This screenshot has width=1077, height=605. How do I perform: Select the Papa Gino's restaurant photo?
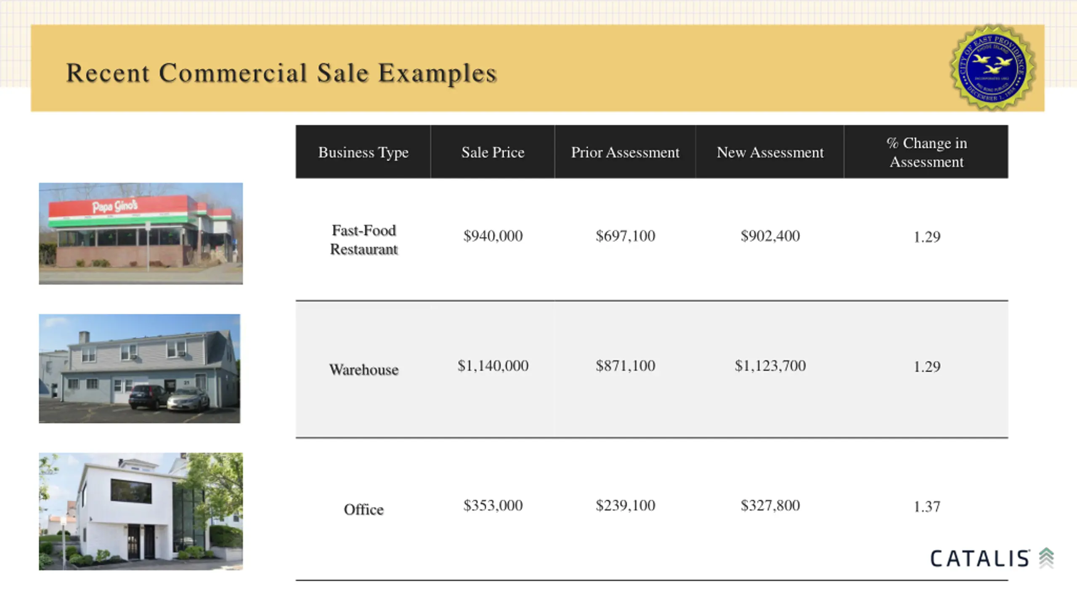[x=141, y=234]
